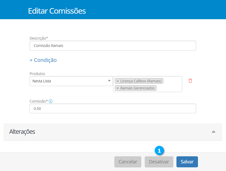The width and height of the screenshot is (226, 171).
Task: Save changes with the Salvar button
Action: click(x=187, y=162)
